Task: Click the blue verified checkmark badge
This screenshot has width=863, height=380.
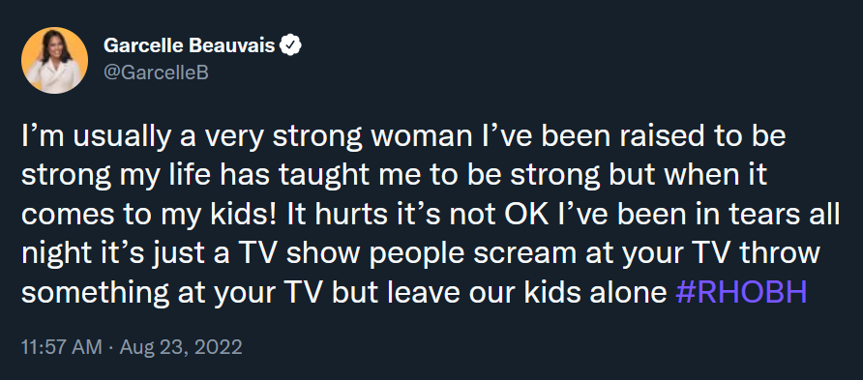Action: [291, 46]
